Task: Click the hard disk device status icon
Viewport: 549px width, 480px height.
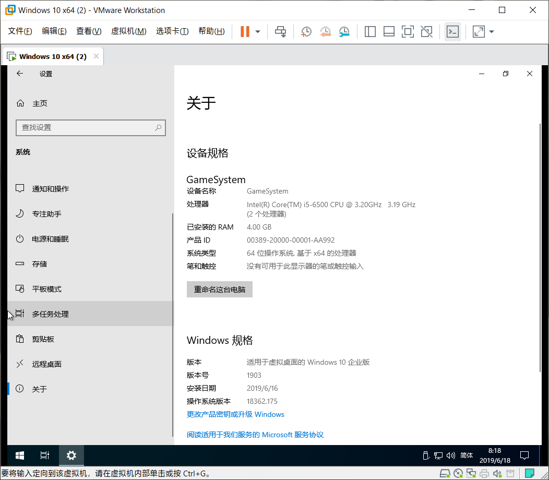Action: click(445, 474)
